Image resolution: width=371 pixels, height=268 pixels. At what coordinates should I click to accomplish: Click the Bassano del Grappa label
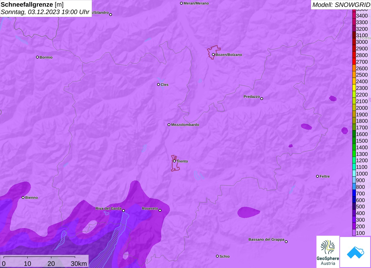pyautogui.click(x=266, y=239)
